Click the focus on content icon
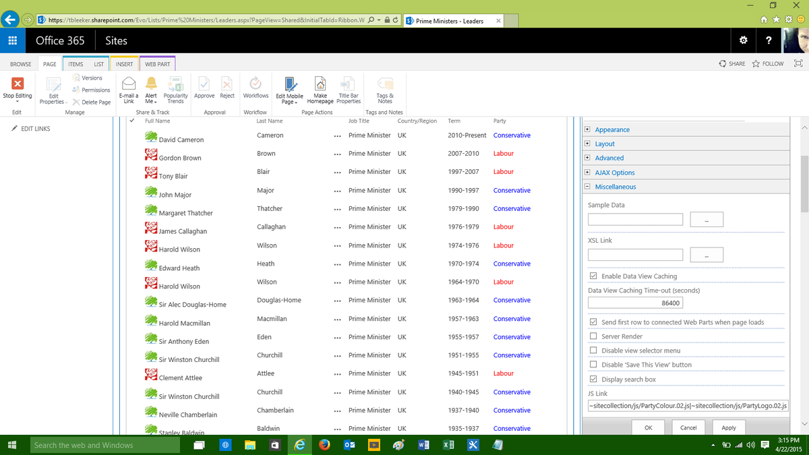Viewport: 809px width, 455px height. [x=799, y=63]
